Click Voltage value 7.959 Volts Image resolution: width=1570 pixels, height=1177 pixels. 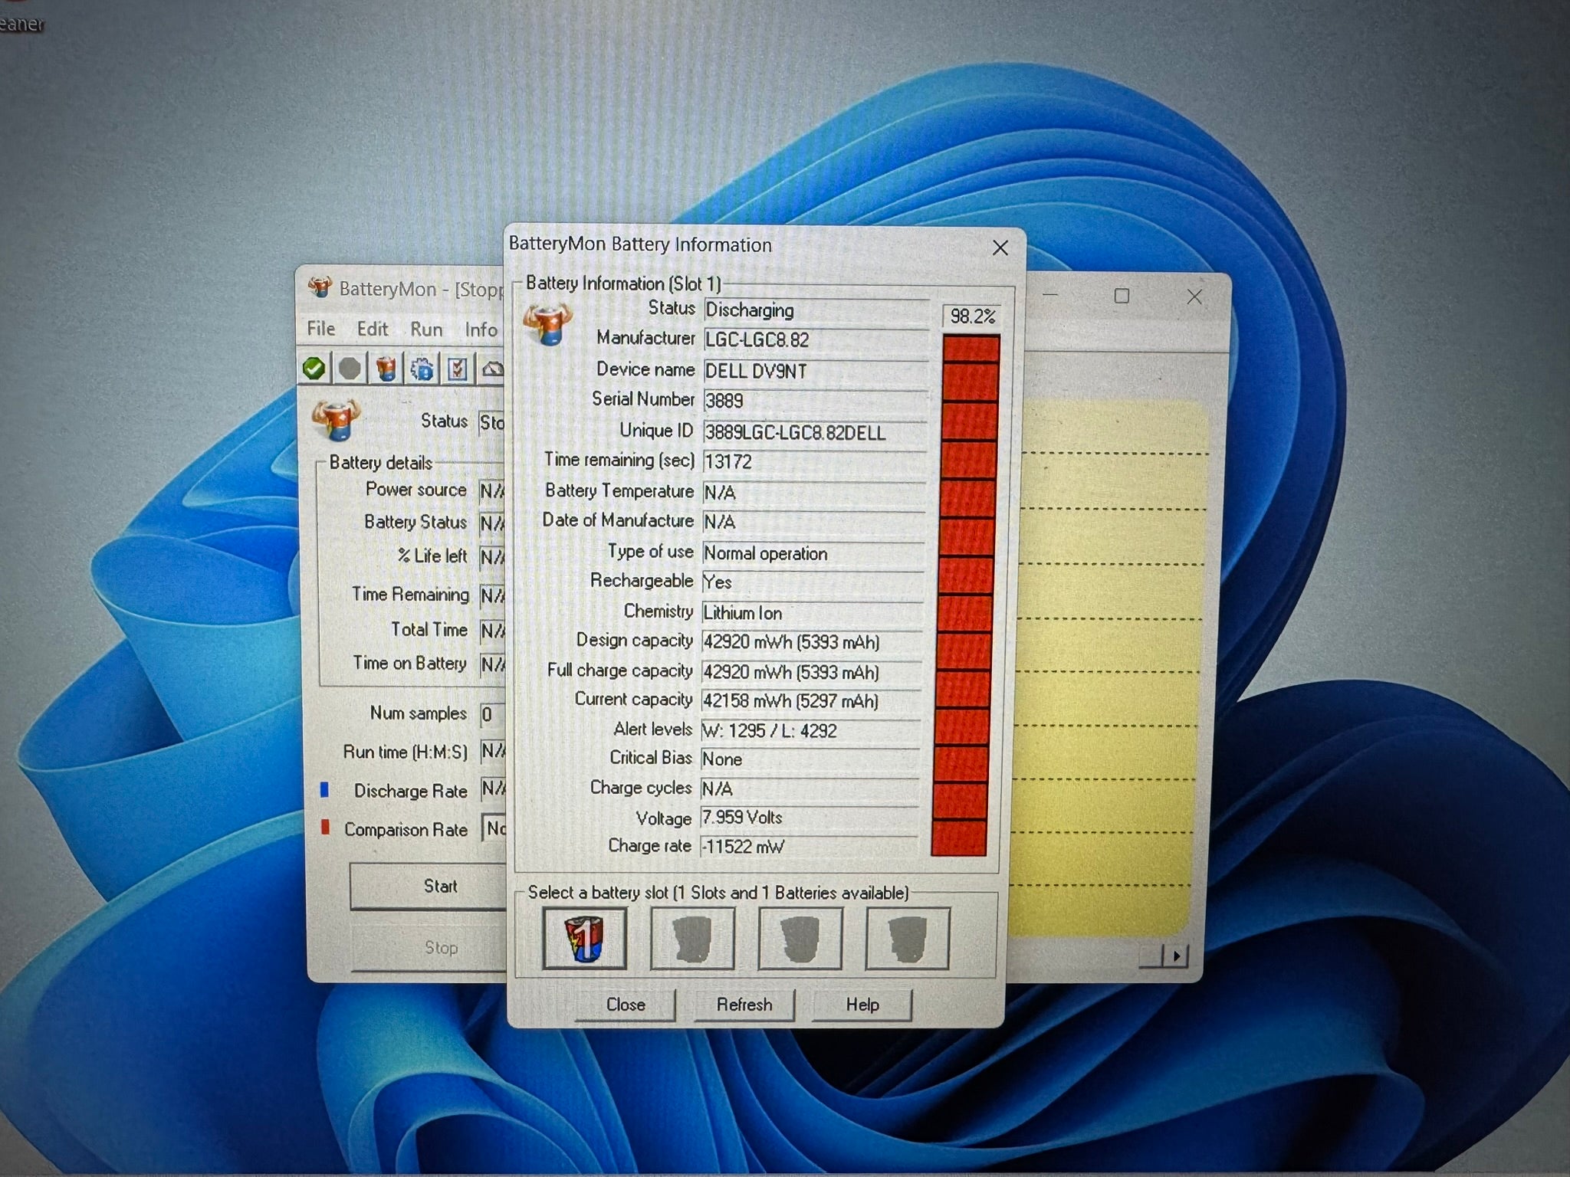click(x=810, y=818)
